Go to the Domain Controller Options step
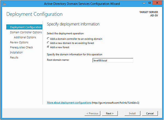This screenshot has width=164, height=120. (26, 32)
